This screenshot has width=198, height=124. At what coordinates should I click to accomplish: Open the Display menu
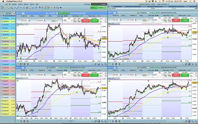point(14,4)
